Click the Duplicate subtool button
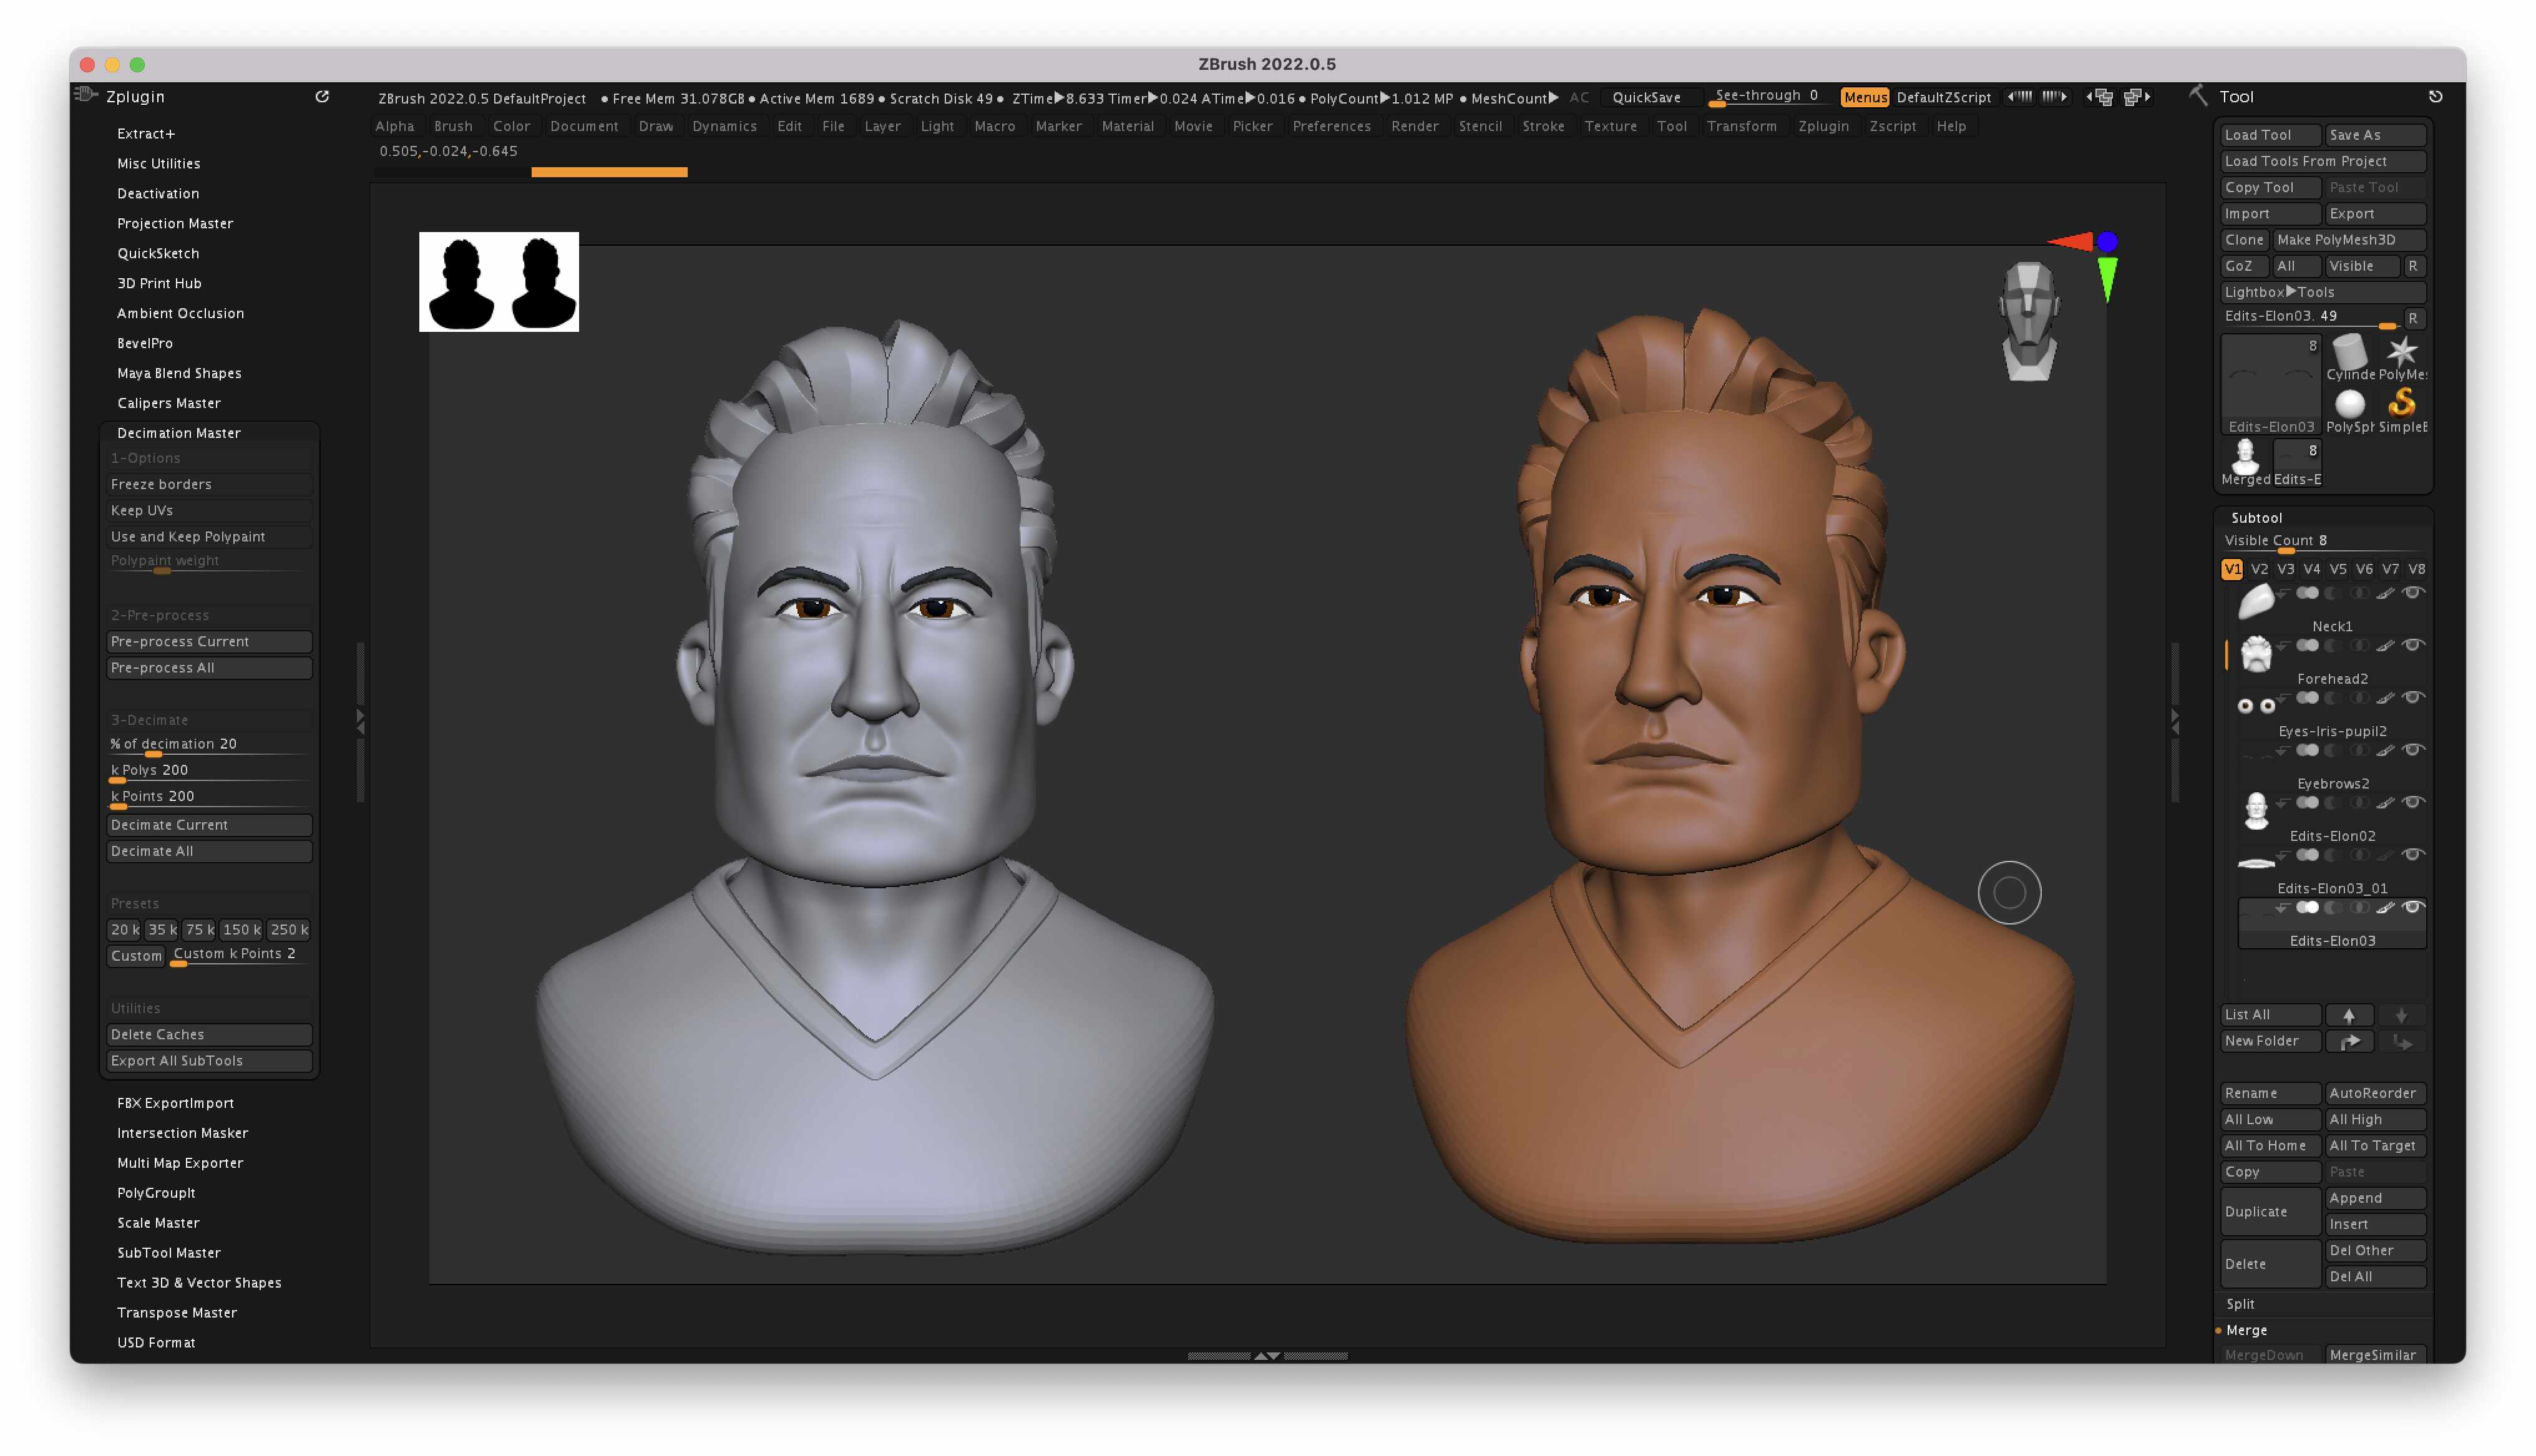Screen dimensions: 2536x1456 pos(2270,1211)
